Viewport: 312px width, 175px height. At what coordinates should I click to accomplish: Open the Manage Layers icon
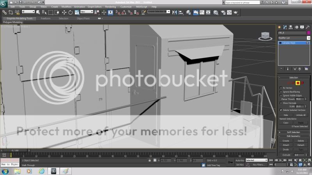[188, 12]
